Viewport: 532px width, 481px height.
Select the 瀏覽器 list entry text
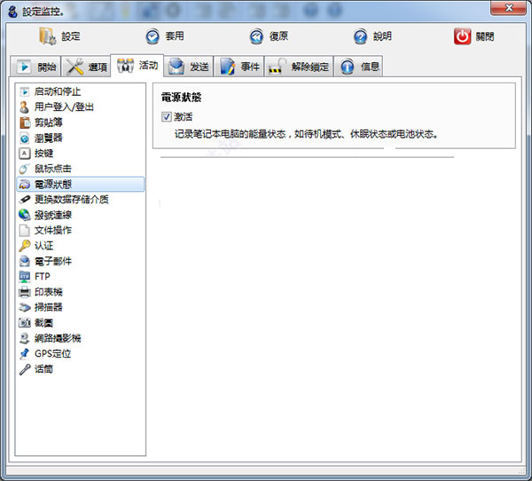[49, 138]
